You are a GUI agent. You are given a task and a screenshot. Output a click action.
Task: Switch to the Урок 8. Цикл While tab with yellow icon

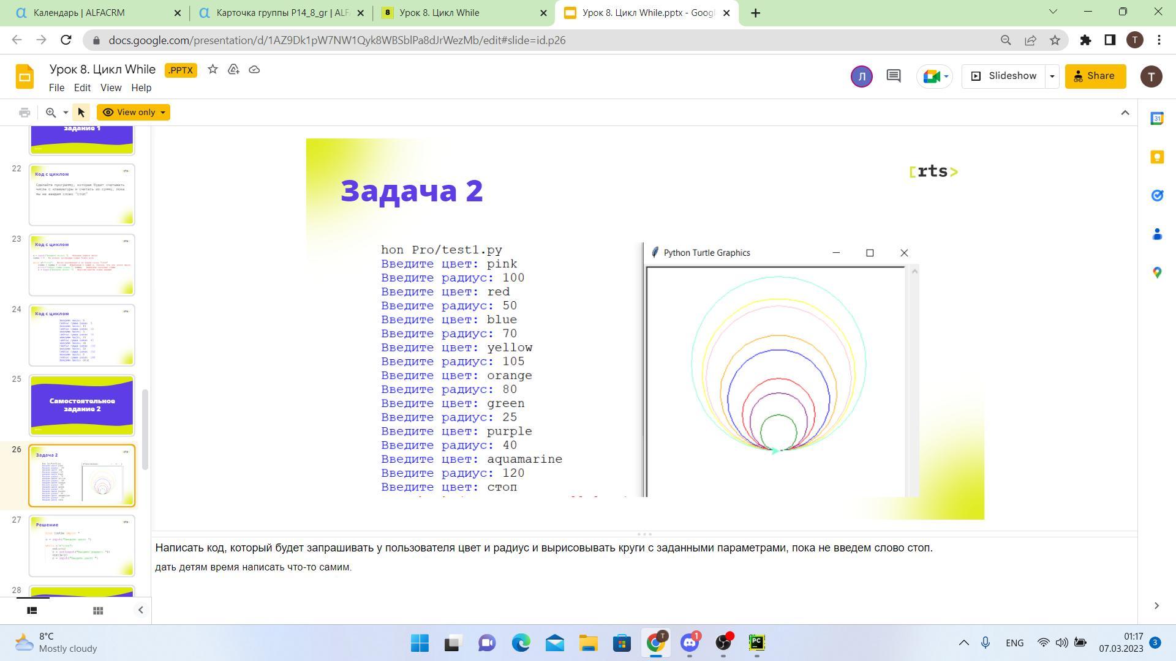tap(464, 13)
